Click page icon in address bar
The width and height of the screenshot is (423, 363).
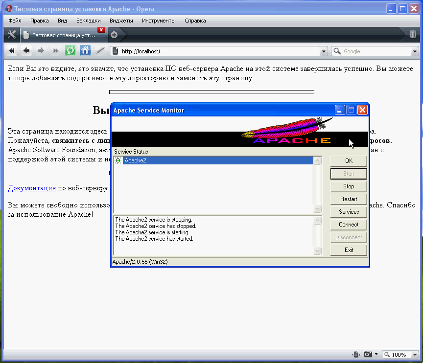coord(115,51)
